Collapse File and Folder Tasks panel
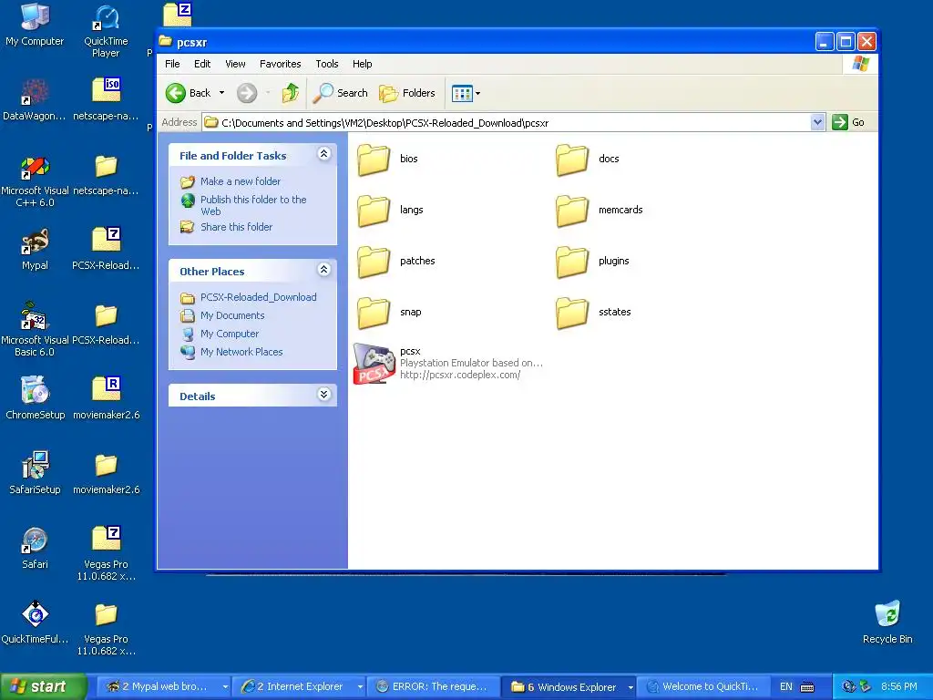 coord(323,154)
